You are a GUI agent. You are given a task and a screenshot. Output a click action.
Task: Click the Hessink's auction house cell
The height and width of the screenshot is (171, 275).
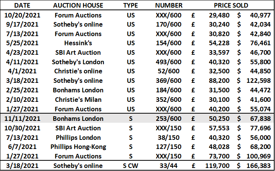(x=78, y=43)
